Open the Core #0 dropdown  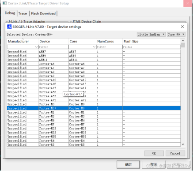176,34
